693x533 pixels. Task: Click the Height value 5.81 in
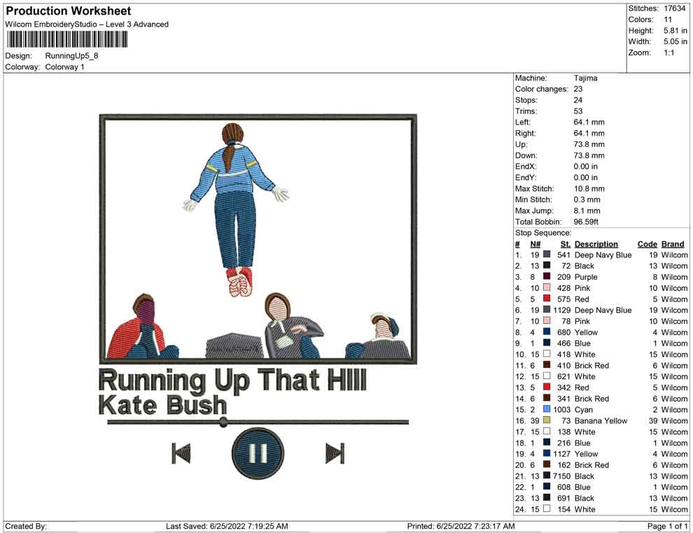[x=675, y=31]
